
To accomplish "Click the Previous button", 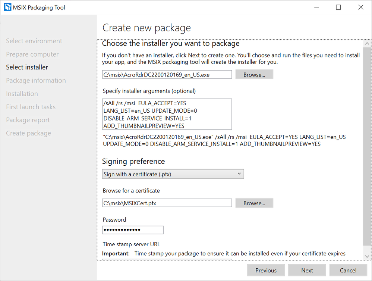I will click(266, 270).
